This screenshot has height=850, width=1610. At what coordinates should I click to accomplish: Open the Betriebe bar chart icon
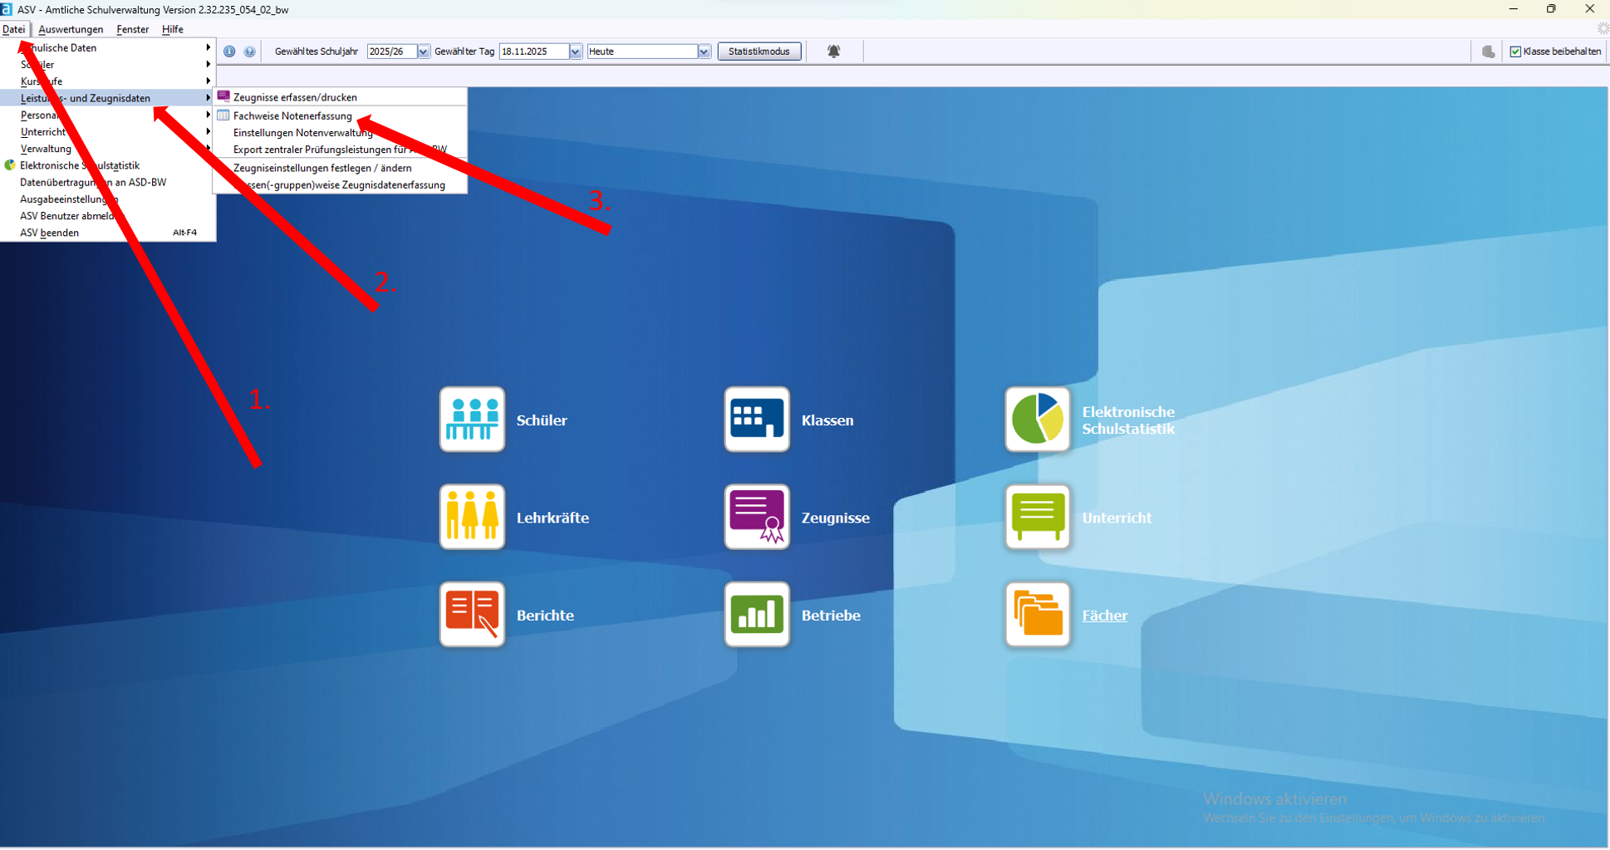[756, 614]
